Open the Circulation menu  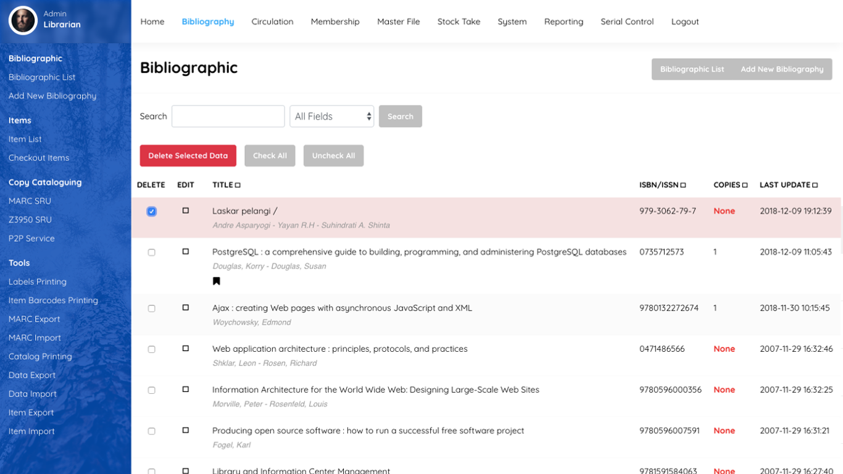point(272,22)
